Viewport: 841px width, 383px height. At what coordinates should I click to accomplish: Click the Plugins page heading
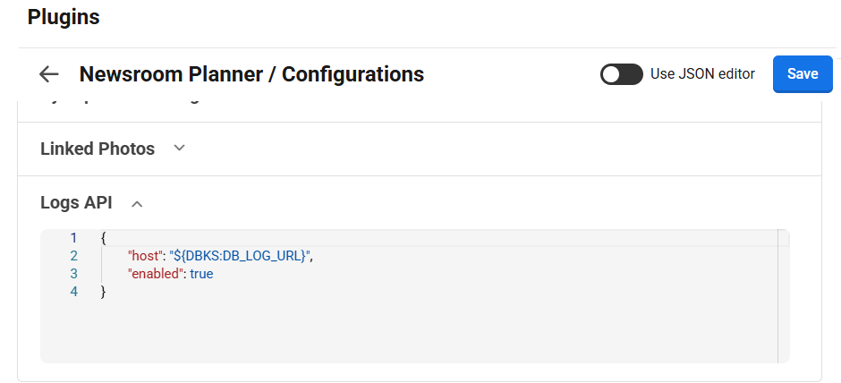pyautogui.click(x=64, y=17)
